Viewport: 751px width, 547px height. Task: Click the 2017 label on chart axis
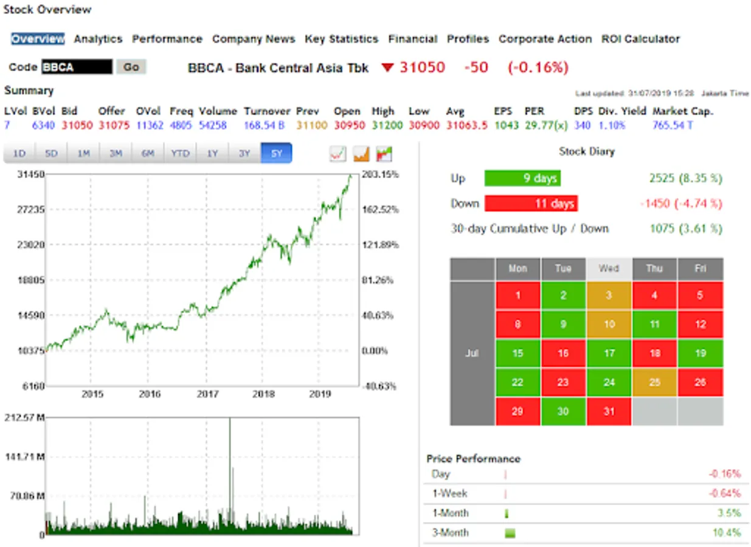pos(207,394)
